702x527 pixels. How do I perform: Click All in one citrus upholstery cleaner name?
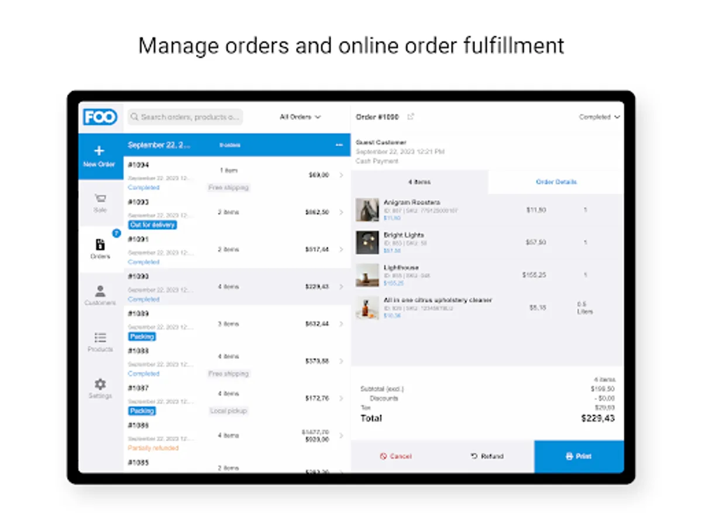[x=438, y=300]
